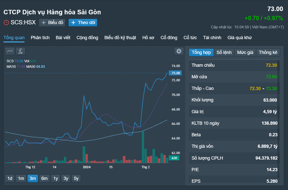The image size is (288, 190).
Task: Select the 1d time range
Action: tap(9, 178)
